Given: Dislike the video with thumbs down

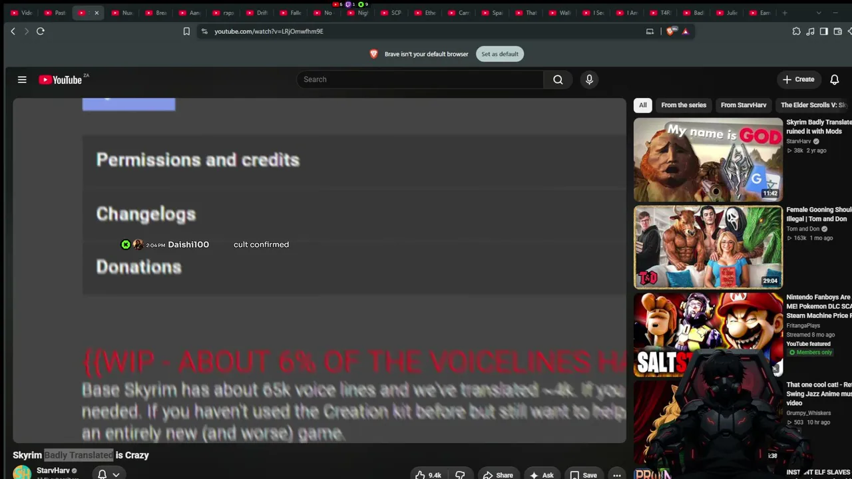Looking at the screenshot, I should click(460, 475).
